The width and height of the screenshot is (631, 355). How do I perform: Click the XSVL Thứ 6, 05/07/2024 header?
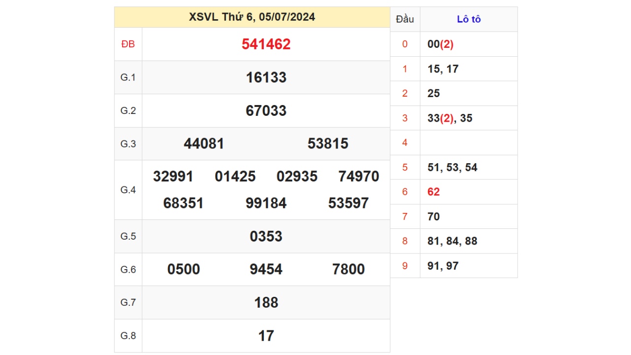pyautogui.click(x=252, y=17)
